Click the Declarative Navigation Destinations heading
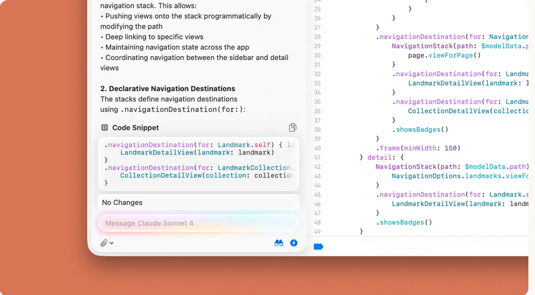 pyautogui.click(x=167, y=88)
